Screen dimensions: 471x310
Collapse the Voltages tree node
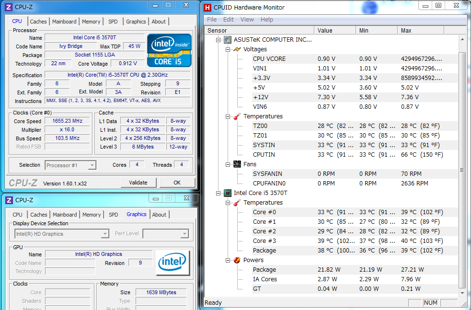[228, 49]
